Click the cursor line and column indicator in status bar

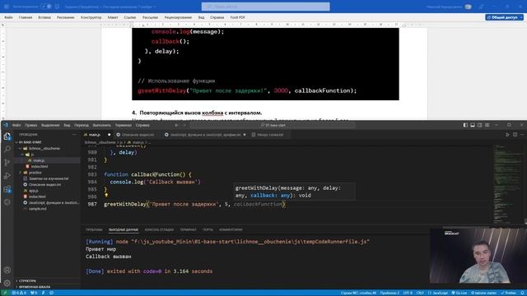point(358,293)
